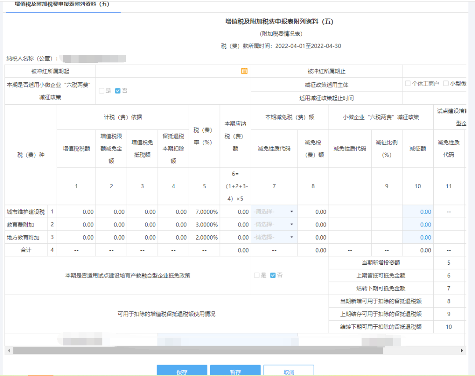Click 增值税免抵税额 cell for 地方教育附加
Image resolution: width=475 pixels, height=376 pixels.
click(142, 237)
